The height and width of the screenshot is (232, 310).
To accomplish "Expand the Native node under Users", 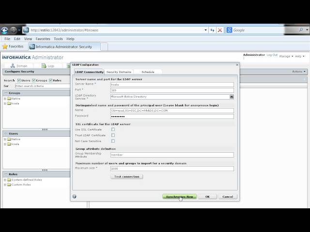I will pos(5,139).
